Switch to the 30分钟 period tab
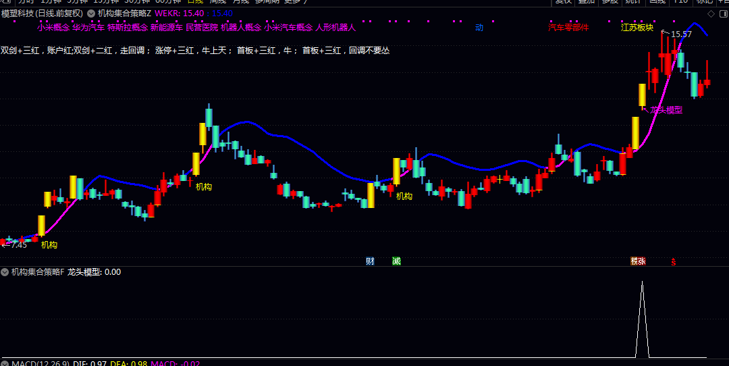The height and width of the screenshot is (366, 729). [x=137, y=2]
